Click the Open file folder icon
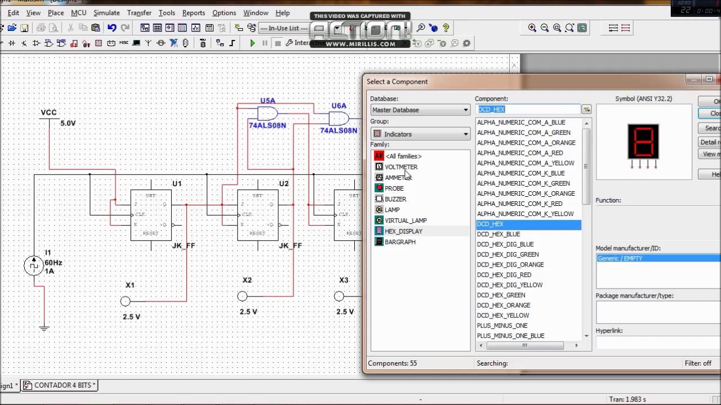 coord(13,28)
